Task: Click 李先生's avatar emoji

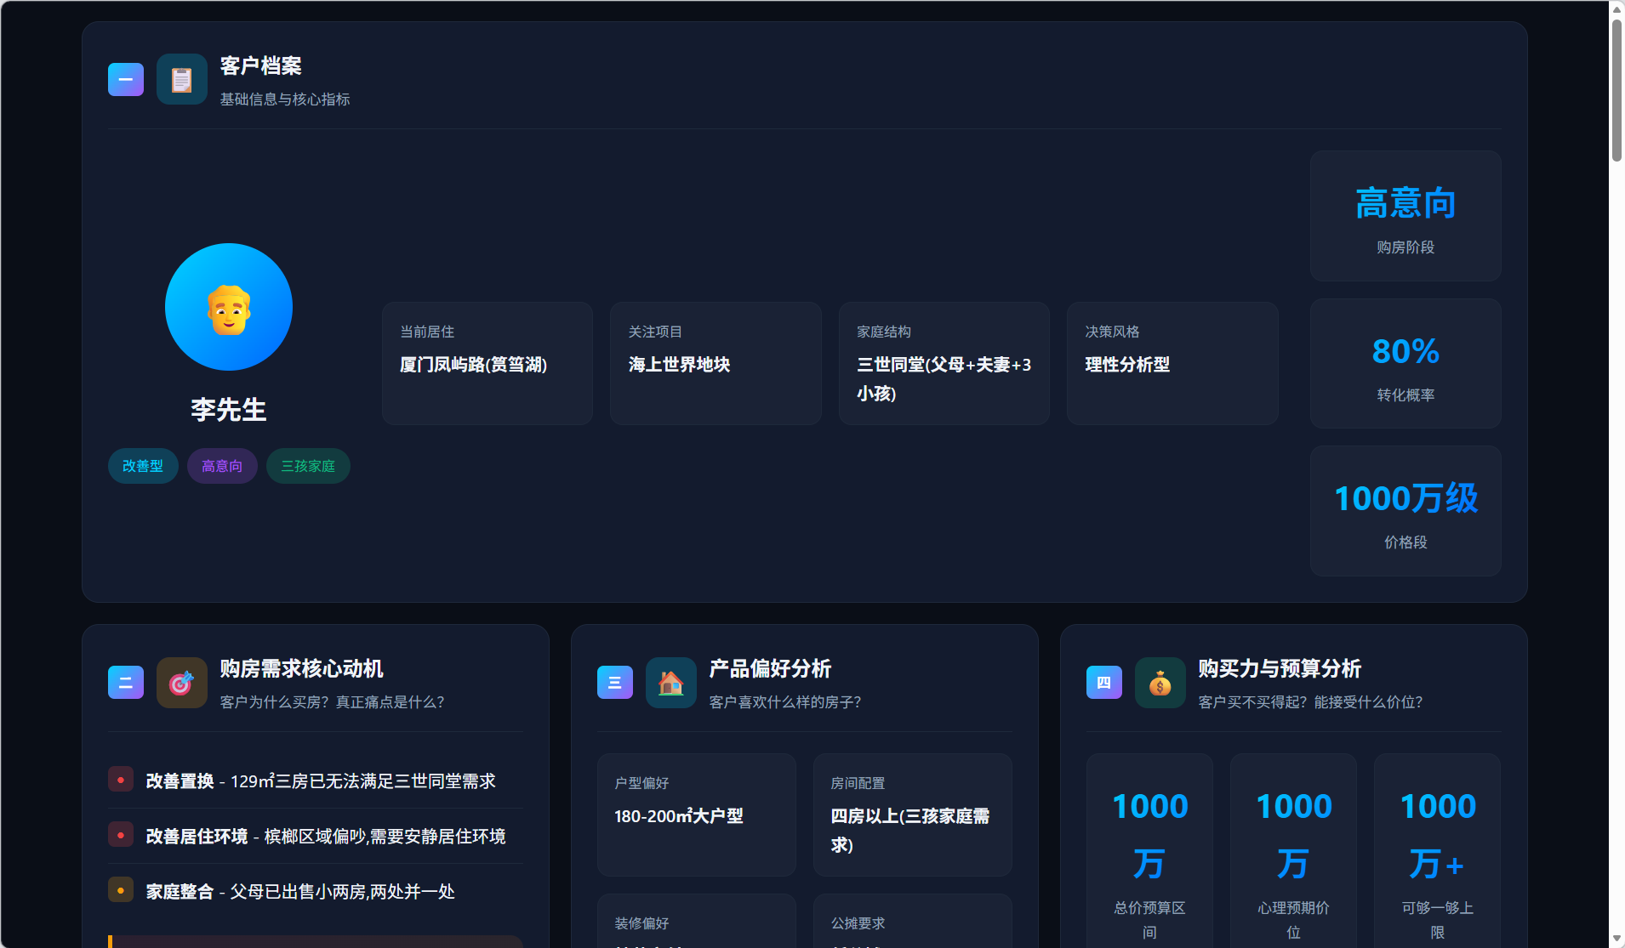Action: pyautogui.click(x=228, y=307)
